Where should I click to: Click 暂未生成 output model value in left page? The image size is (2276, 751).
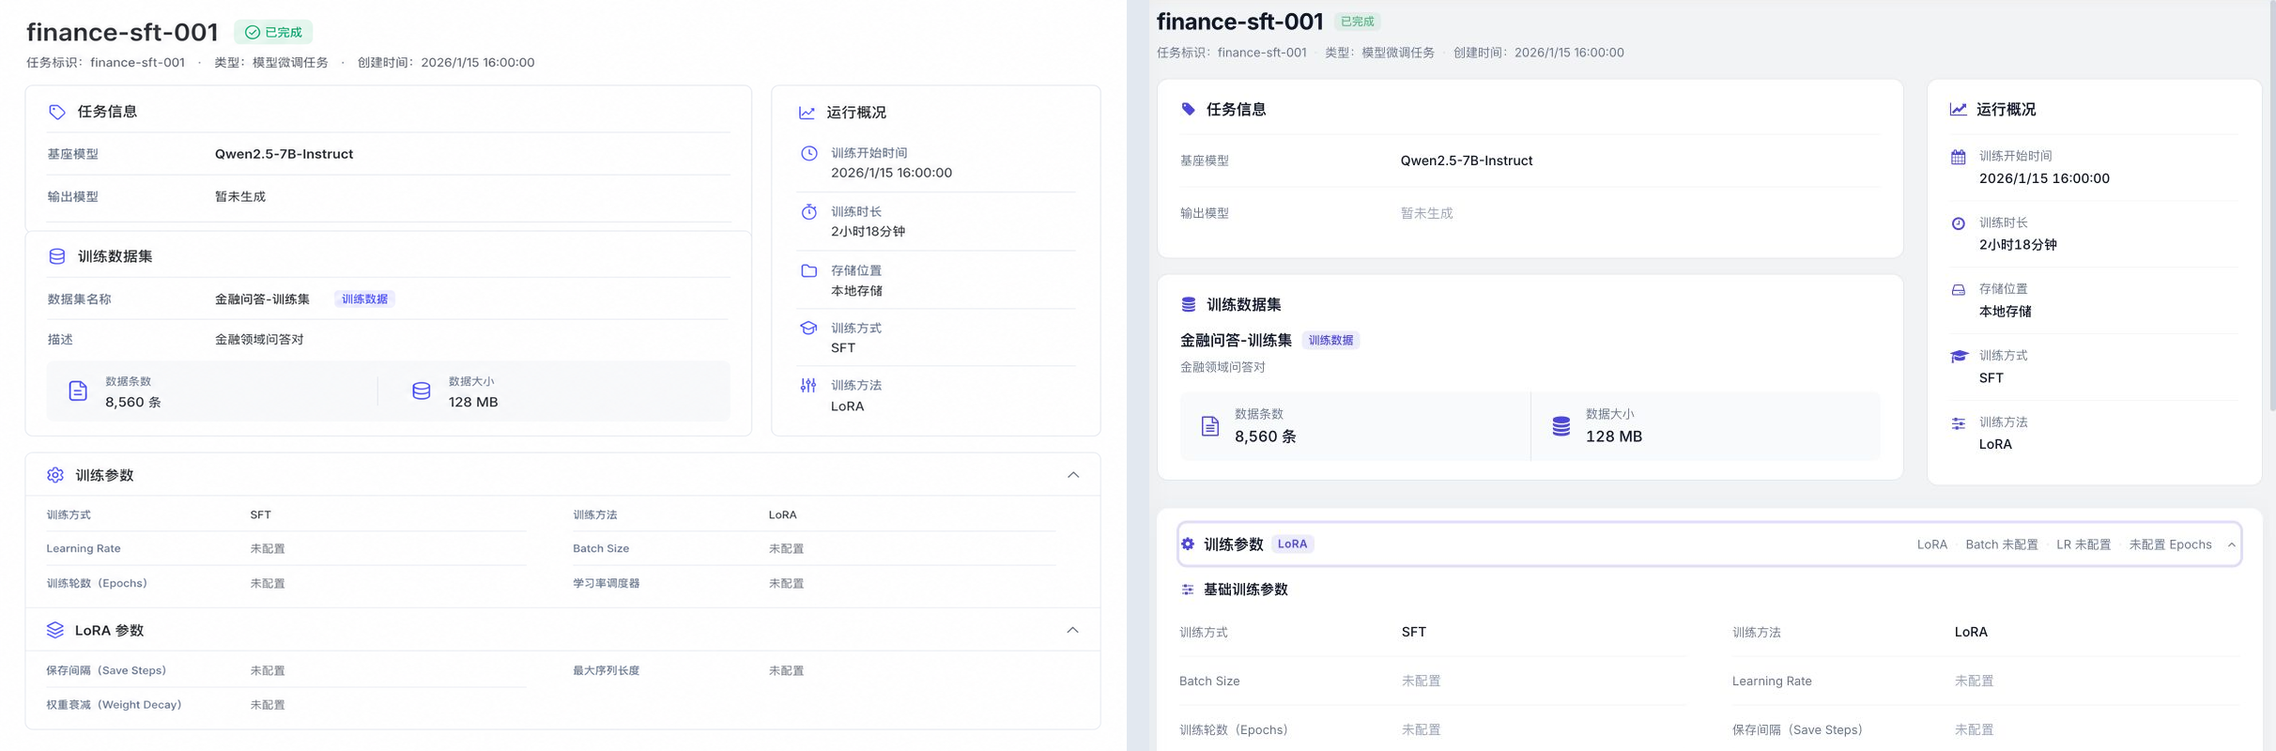(239, 197)
